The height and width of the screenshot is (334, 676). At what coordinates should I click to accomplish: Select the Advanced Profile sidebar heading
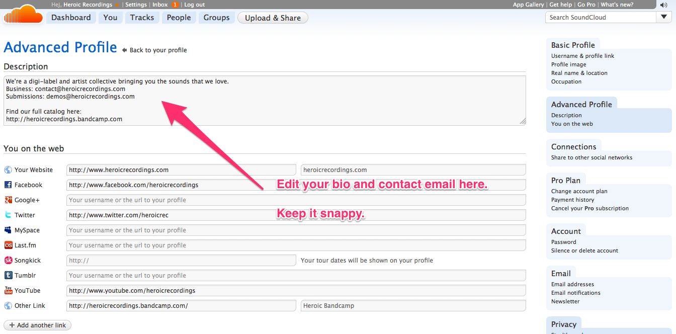[581, 104]
